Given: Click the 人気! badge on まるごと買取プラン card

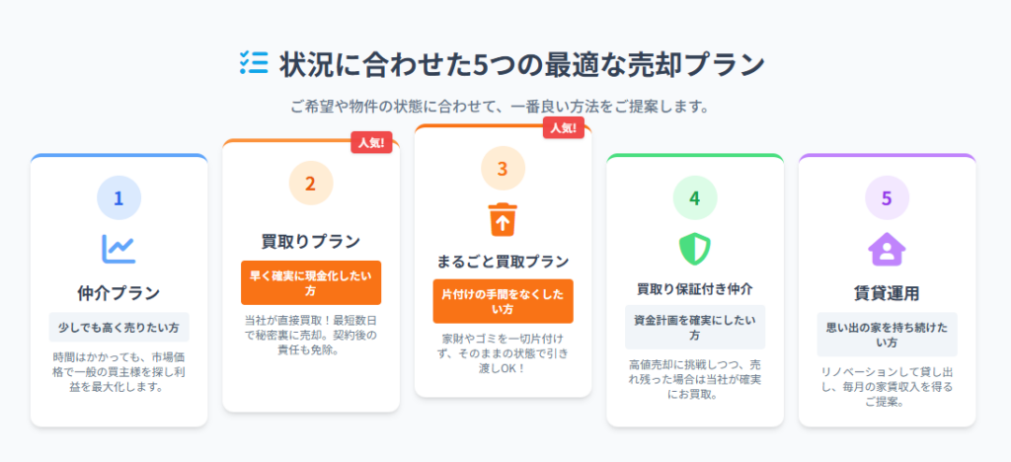Looking at the screenshot, I should point(564,127).
